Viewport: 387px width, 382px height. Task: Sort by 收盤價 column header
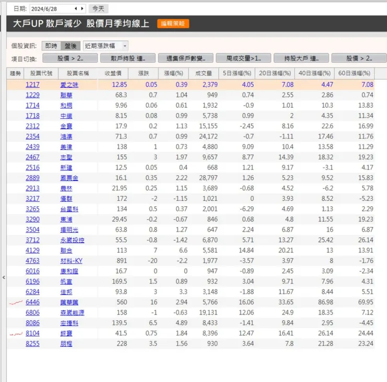[x=113, y=73]
